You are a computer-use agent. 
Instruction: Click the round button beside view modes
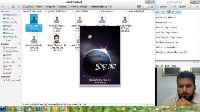coord(152,7)
